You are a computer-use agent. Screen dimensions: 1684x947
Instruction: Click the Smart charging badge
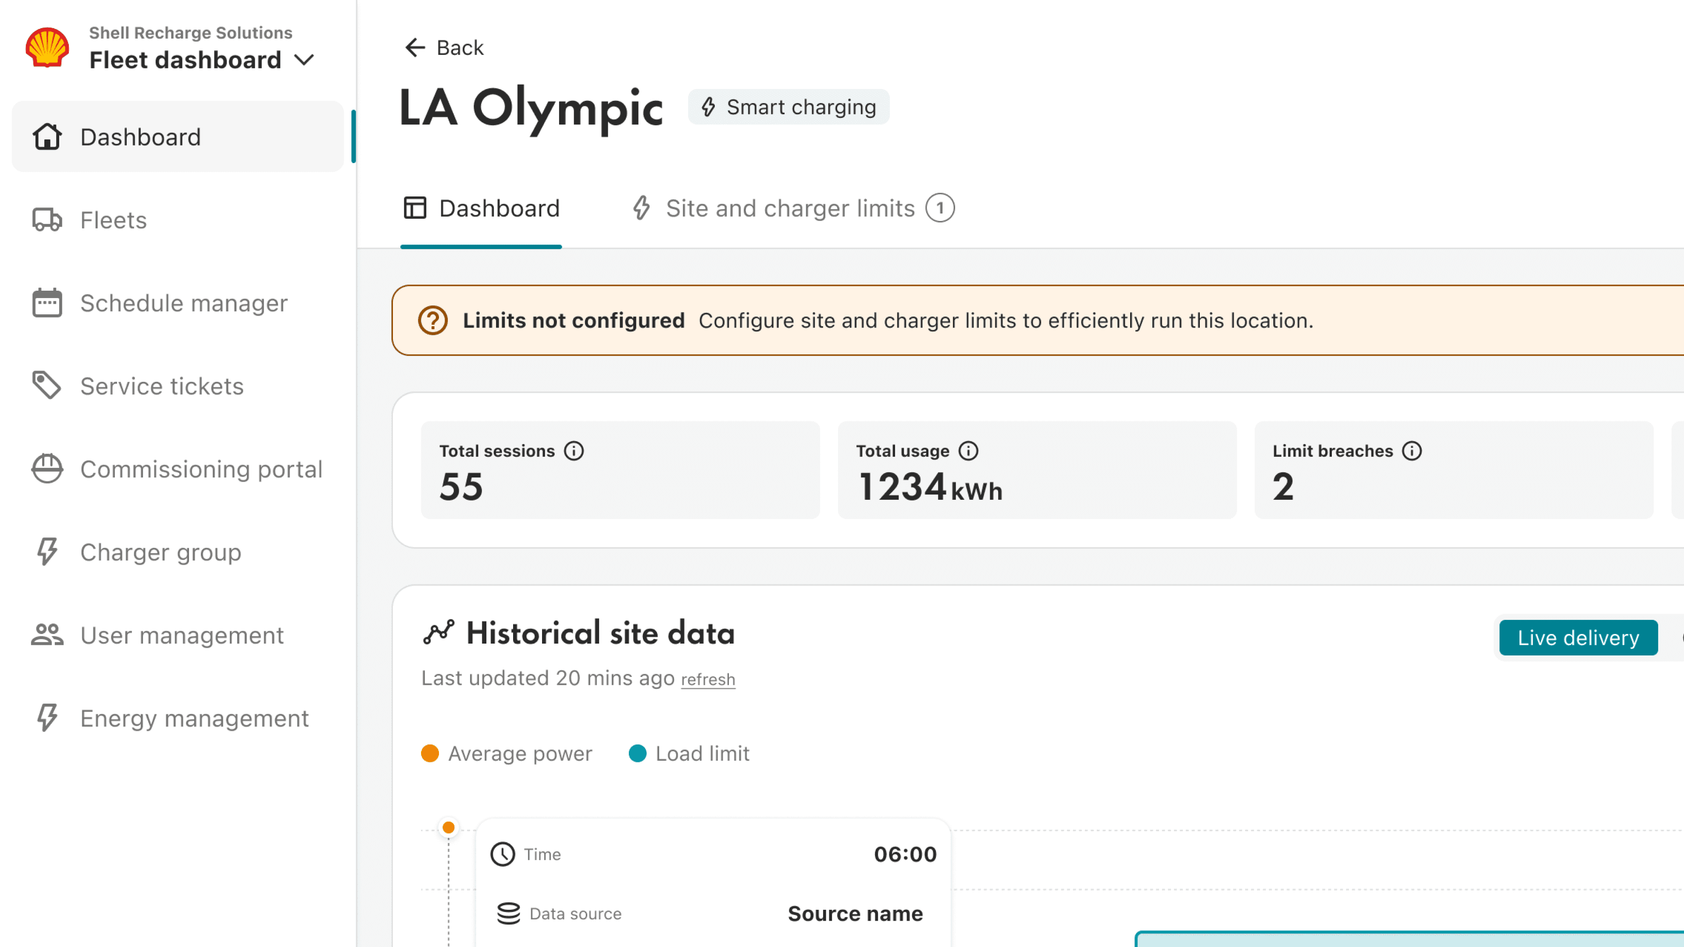(x=788, y=107)
